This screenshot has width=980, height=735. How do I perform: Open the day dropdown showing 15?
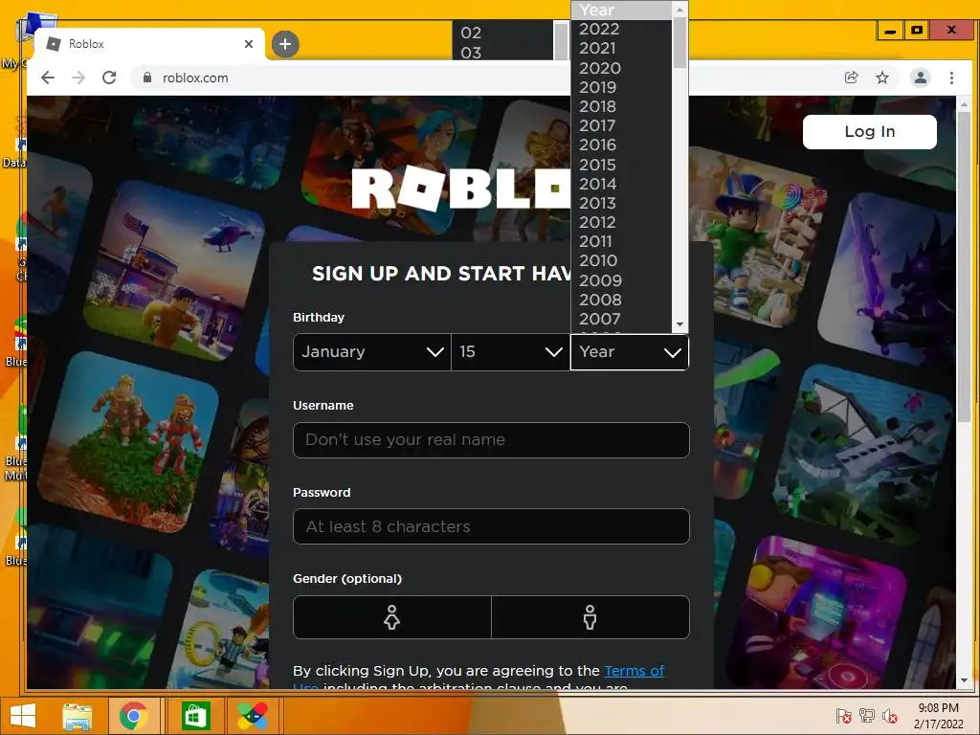pyautogui.click(x=511, y=352)
